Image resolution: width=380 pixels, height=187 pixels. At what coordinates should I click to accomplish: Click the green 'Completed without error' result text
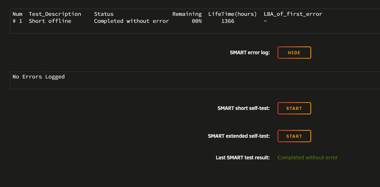[308, 158]
